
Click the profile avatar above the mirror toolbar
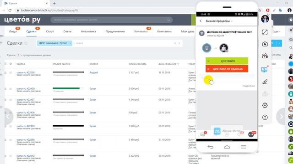tap(265, 19)
